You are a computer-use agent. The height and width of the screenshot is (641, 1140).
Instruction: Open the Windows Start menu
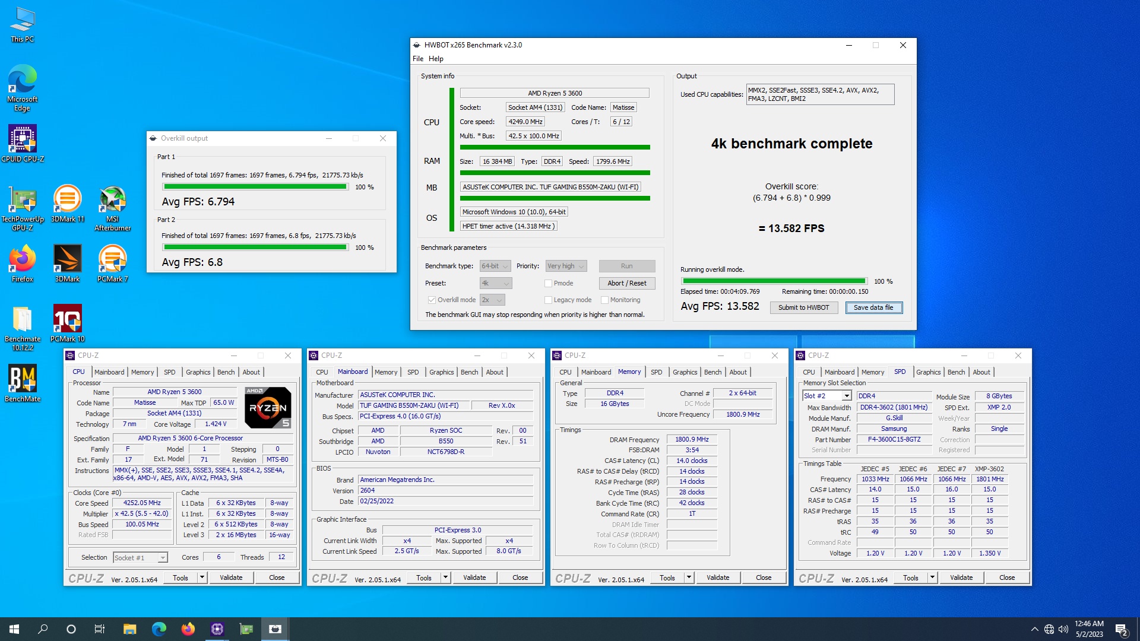click(14, 629)
